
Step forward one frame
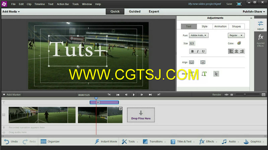pyautogui.click(x=142, y=95)
